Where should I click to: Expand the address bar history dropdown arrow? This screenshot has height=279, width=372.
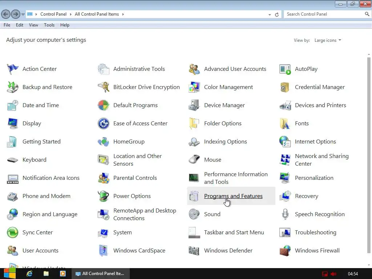point(270,15)
